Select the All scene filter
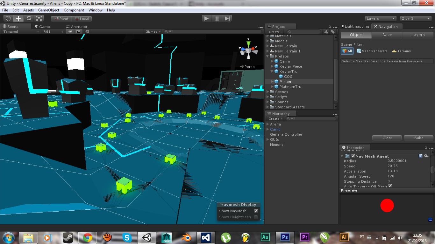Viewport: 435px width, 244px height. [x=347, y=51]
